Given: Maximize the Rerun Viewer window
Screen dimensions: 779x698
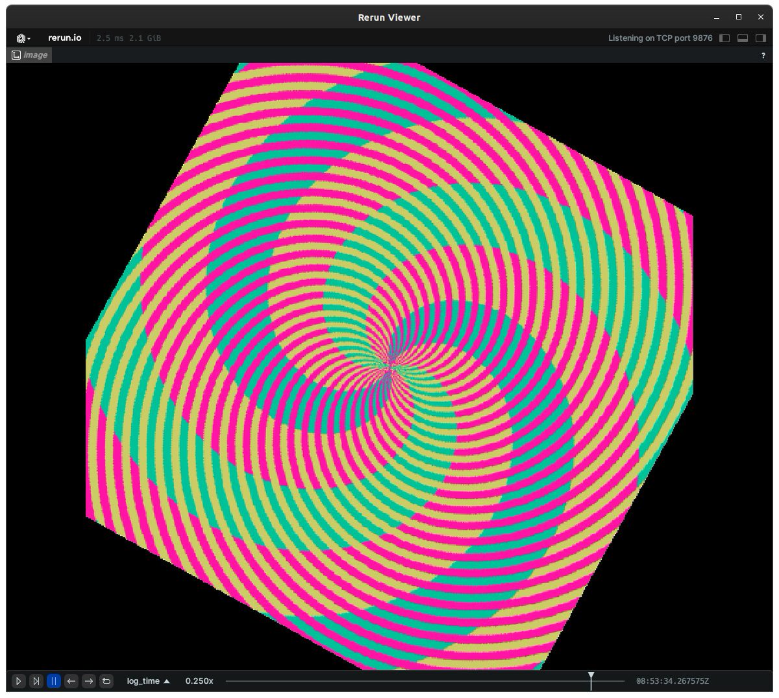Looking at the screenshot, I should click(x=739, y=18).
